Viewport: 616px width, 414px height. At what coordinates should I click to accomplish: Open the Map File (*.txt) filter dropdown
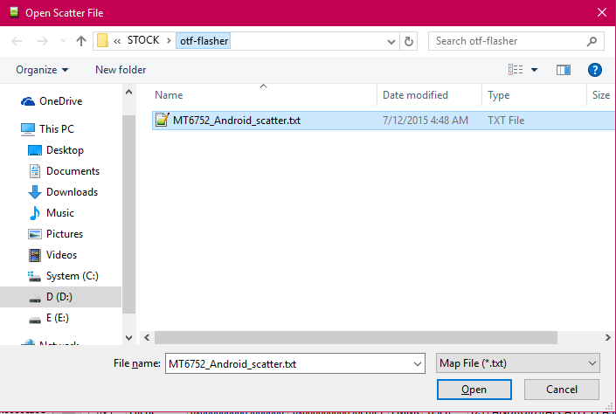pos(518,363)
